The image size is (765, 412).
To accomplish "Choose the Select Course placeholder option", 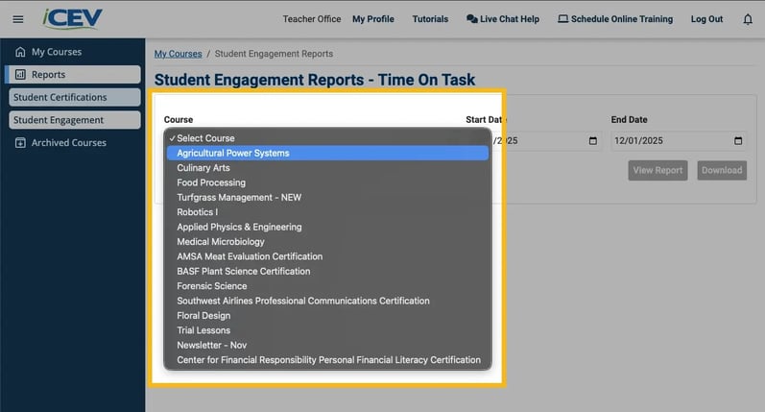I will tap(327, 138).
